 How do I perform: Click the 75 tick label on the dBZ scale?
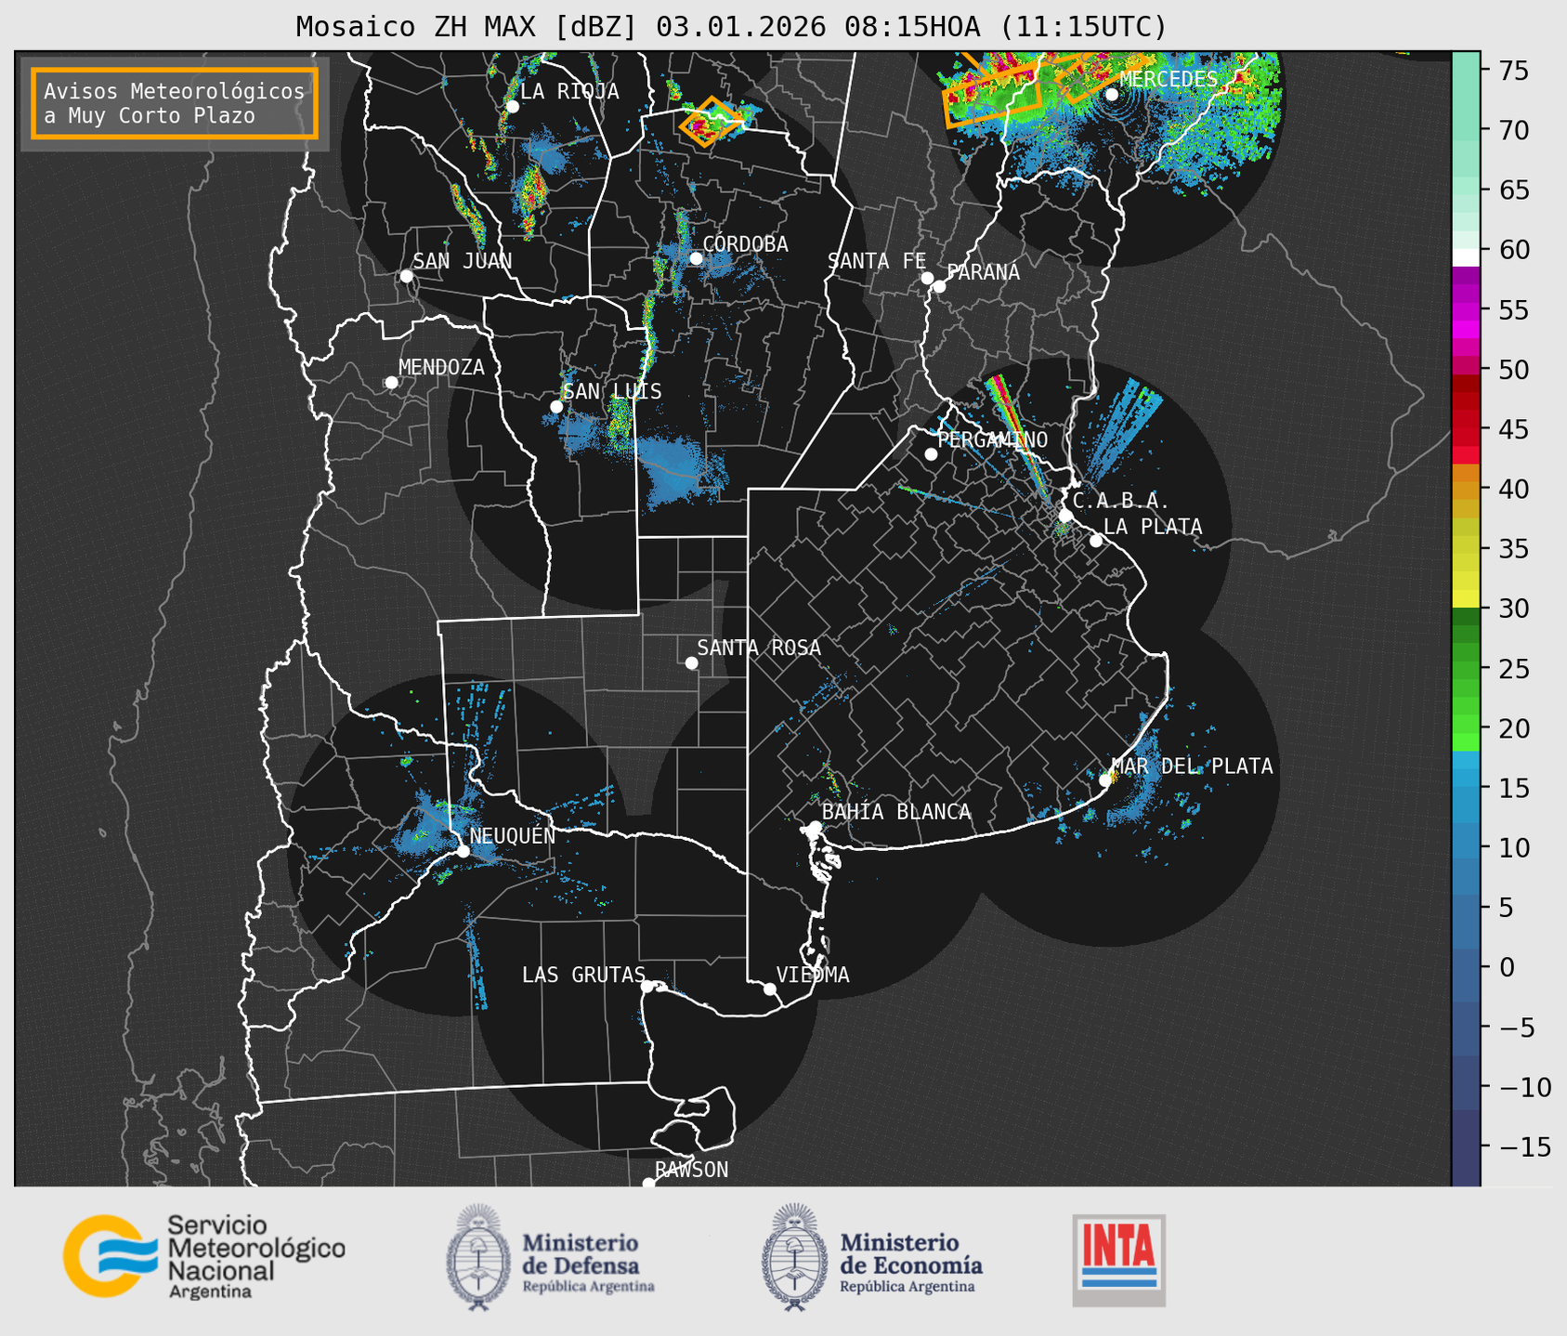pos(1514,71)
